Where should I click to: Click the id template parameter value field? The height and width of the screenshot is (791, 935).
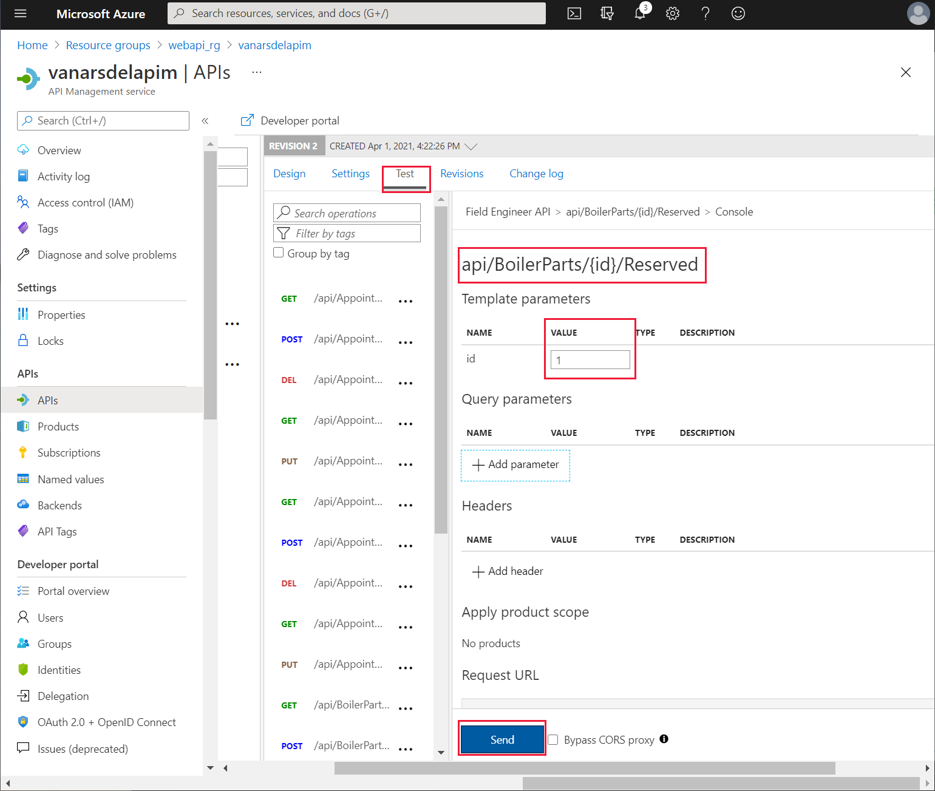pos(590,359)
